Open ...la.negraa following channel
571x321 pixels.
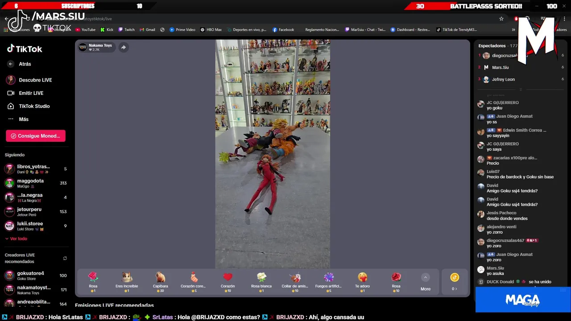pos(36,198)
